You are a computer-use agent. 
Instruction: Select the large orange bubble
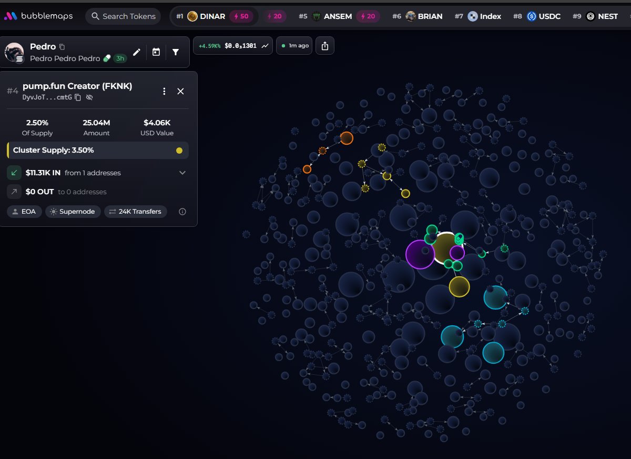pyautogui.click(x=347, y=138)
